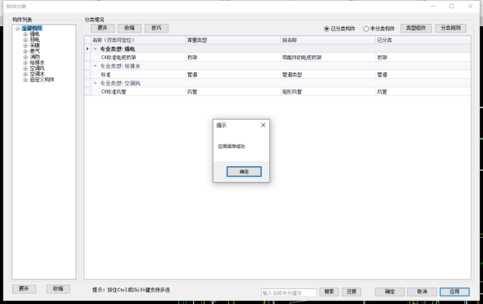Click the keyword search input field
Viewport: 483px width, 304px height.
pos(289,292)
